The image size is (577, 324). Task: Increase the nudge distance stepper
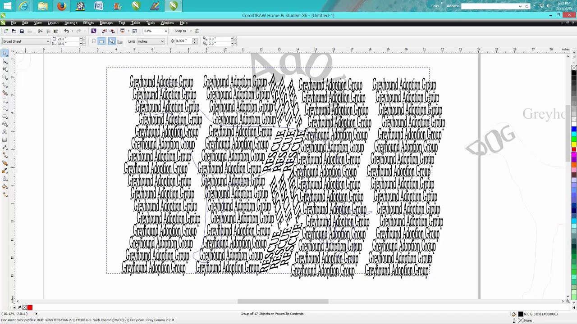click(x=194, y=40)
